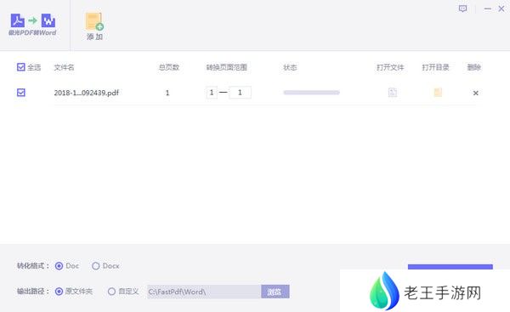Click the 状态 column header
Viewport: 510px width, 312px height.
290,67
